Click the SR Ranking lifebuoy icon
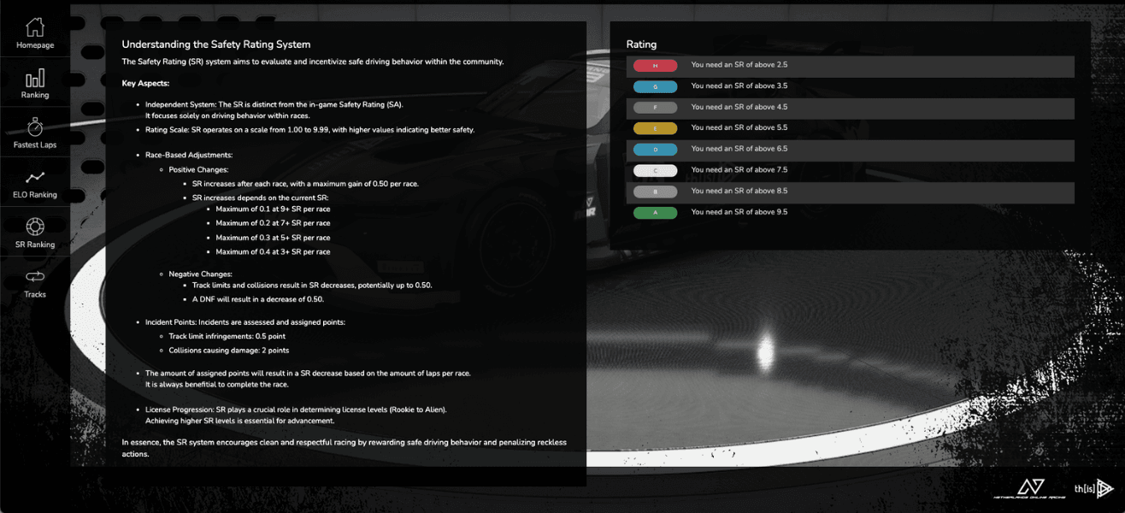This screenshot has width=1125, height=513. pyautogui.click(x=35, y=227)
